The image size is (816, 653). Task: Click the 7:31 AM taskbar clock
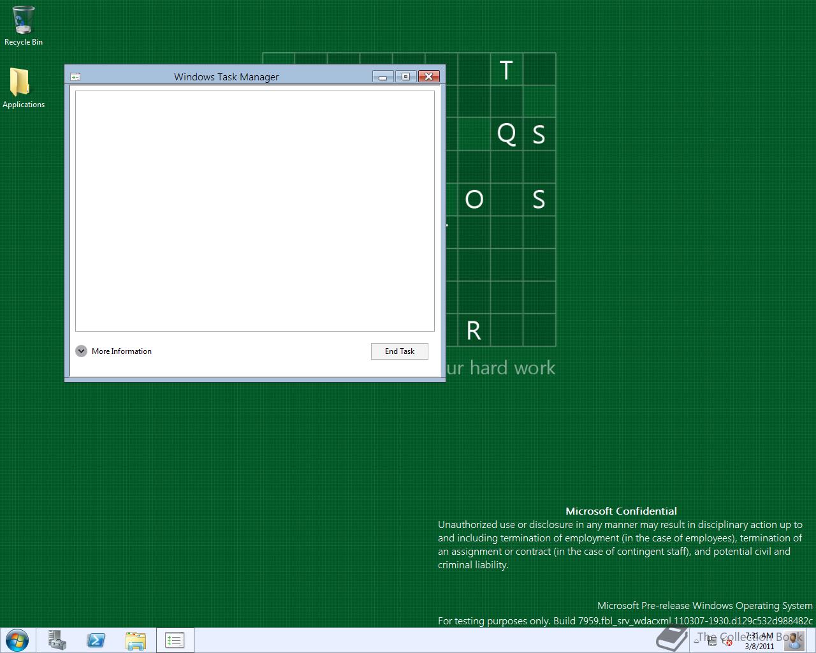pyautogui.click(x=759, y=641)
